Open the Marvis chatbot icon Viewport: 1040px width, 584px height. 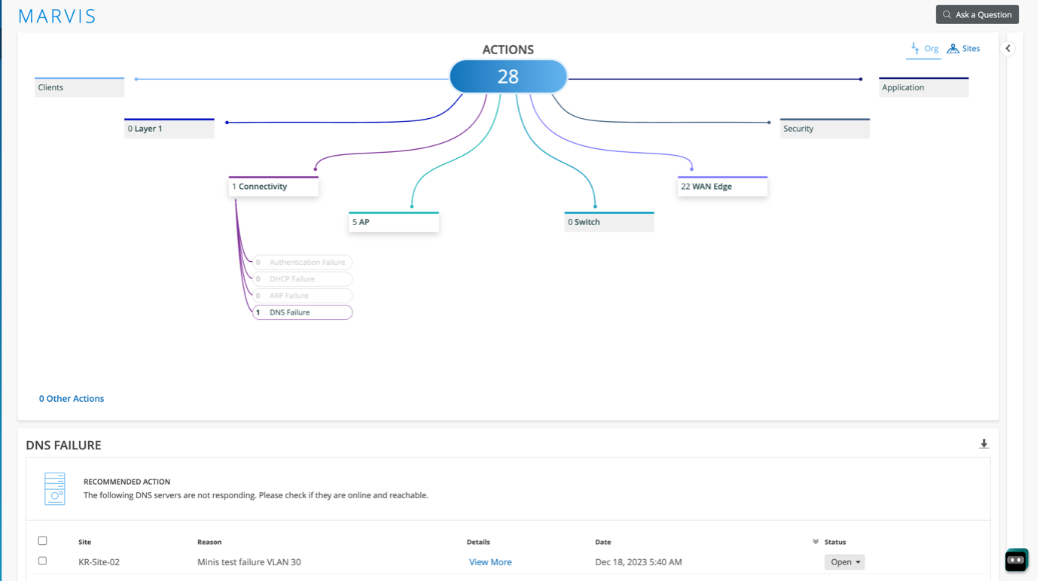pos(1016,560)
